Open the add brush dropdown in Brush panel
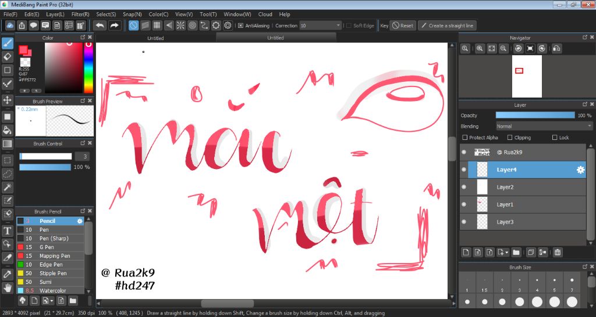 pos(48,301)
